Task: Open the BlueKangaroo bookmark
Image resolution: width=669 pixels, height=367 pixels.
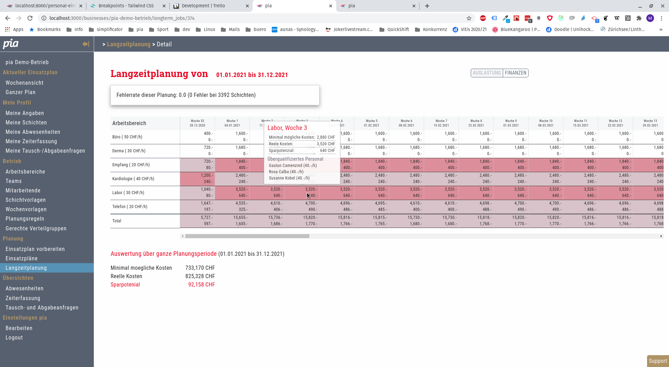Action: tap(516, 29)
